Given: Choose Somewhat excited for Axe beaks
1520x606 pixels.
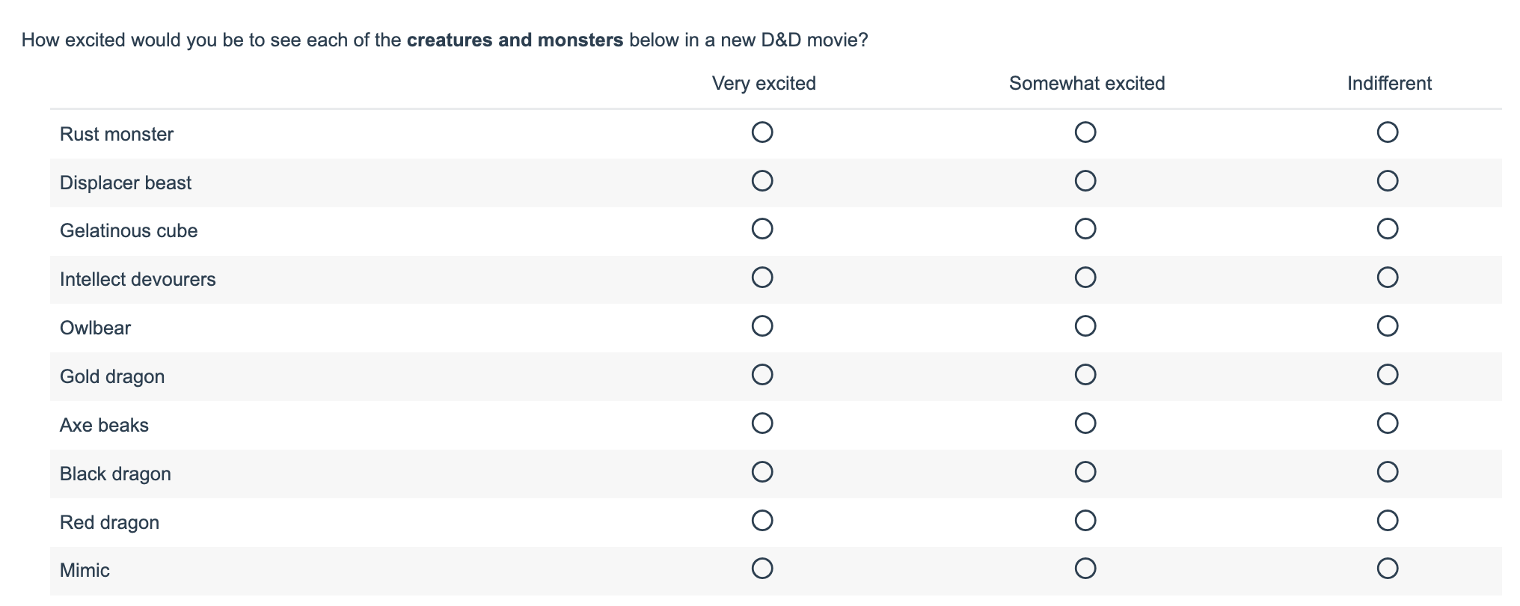Looking at the screenshot, I should click(x=1085, y=423).
